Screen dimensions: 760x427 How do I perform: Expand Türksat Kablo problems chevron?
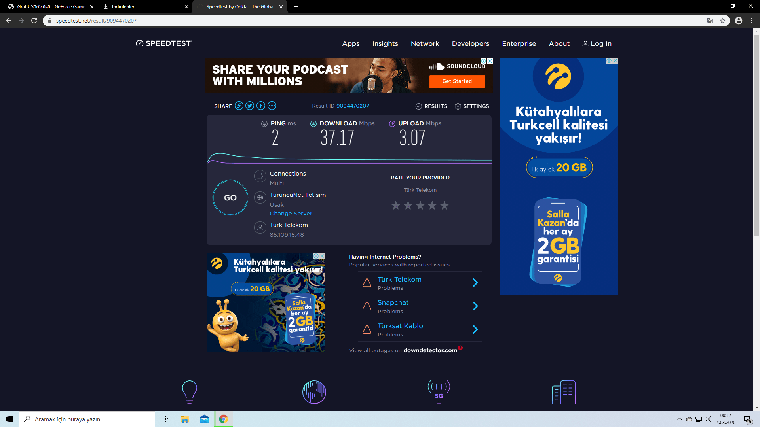pyautogui.click(x=475, y=329)
